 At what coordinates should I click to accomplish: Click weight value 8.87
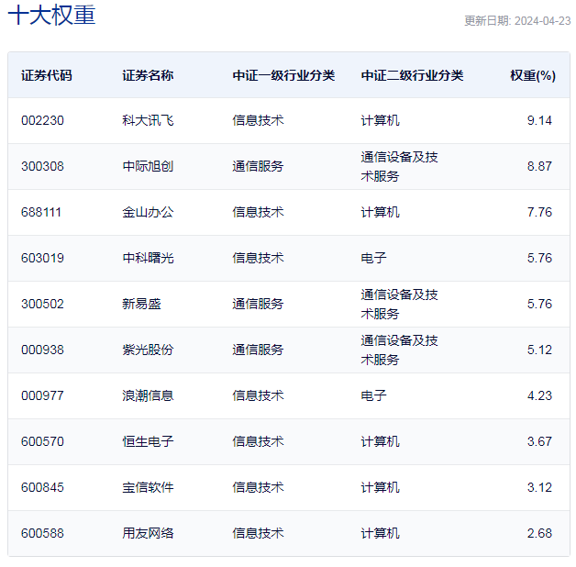pos(539,166)
